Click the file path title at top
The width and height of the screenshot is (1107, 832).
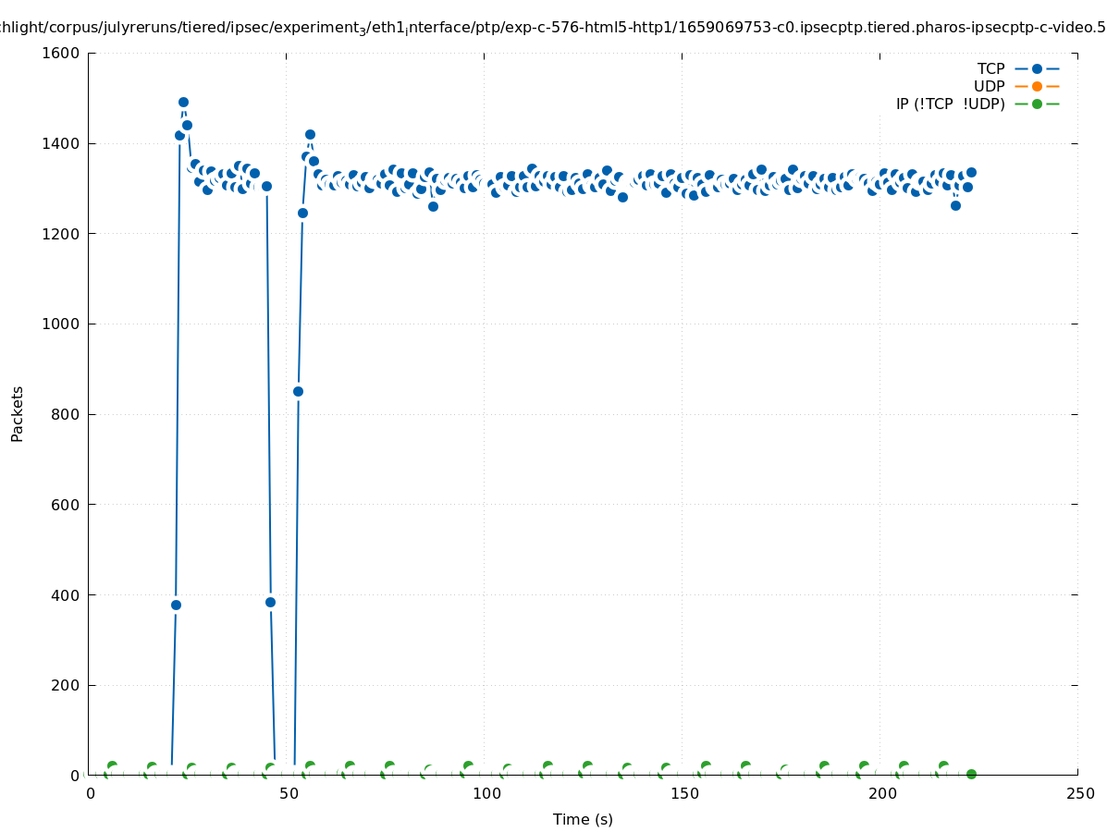tap(553, 28)
